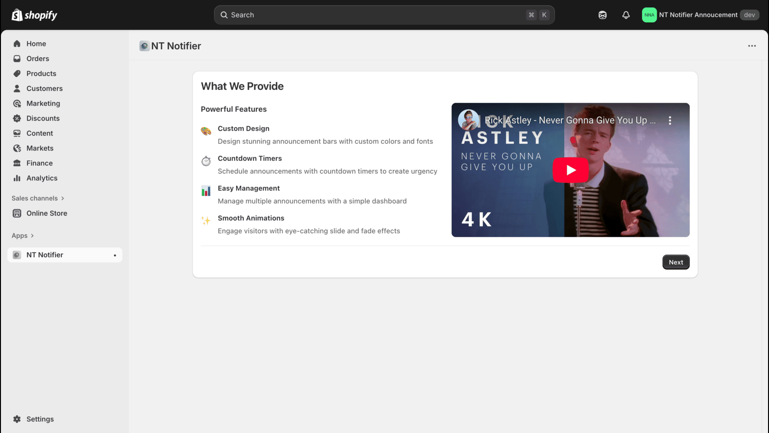Viewport: 769px width, 433px height.
Task: Click the Custom Design palette icon
Action: click(206, 131)
